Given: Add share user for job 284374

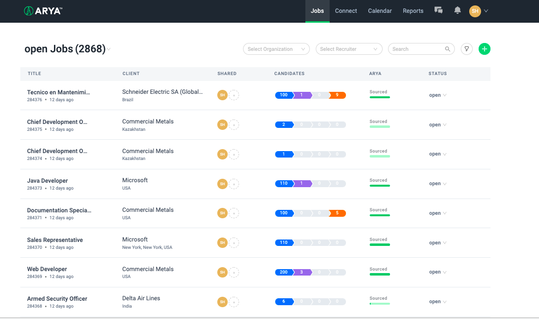Looking at the screenshot, I should click(x=234, y=155).
